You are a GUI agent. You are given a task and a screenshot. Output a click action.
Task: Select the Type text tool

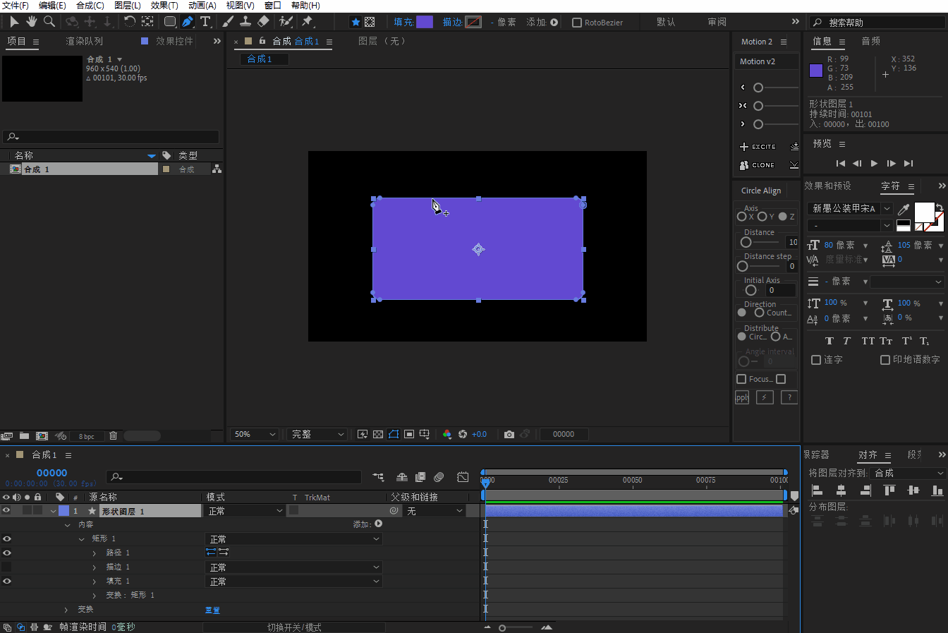205,22
